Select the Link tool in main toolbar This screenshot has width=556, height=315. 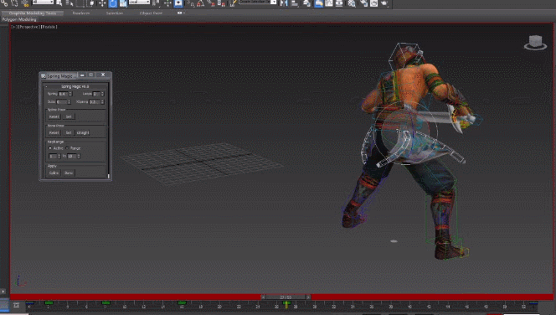coord(4,3)
